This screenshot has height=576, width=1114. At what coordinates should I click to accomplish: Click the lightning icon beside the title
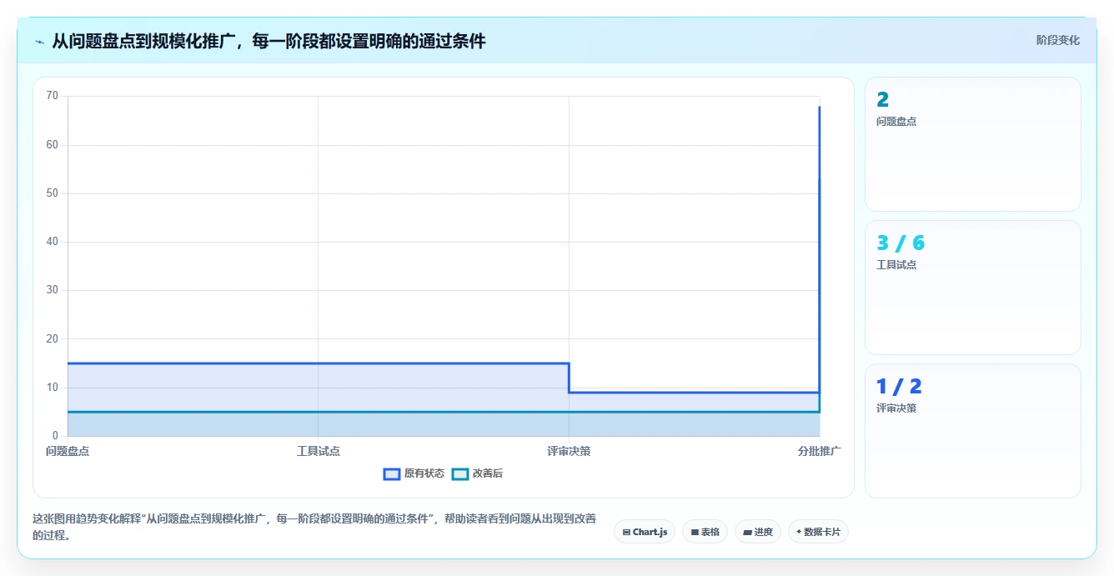coord(39,41)
